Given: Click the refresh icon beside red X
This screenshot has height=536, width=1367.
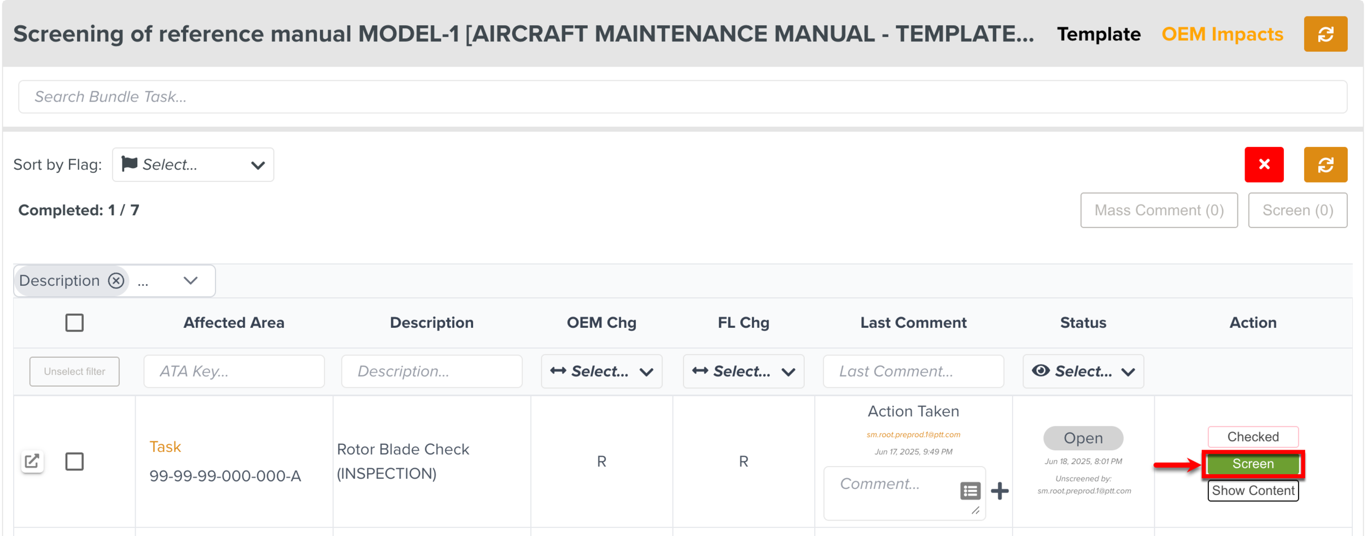Looking at the screenshot, I should pos(1325,164).
